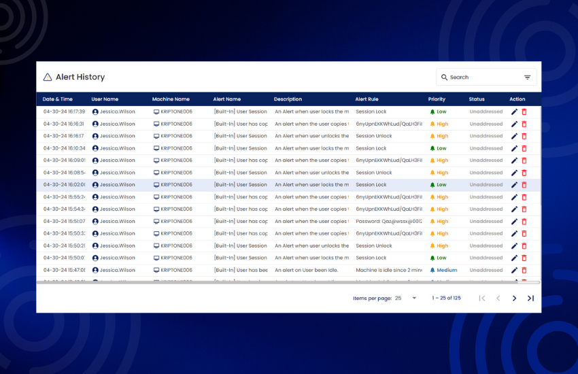Jump to the first page of alerts
578x374 pixels.
click(x=482, y=298)
